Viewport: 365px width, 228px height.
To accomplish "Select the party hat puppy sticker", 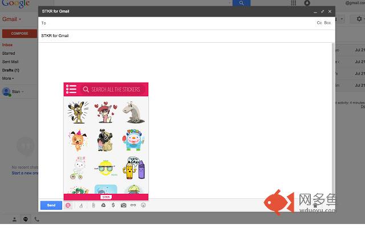I will pyautogui.click(x=78, y=140).
